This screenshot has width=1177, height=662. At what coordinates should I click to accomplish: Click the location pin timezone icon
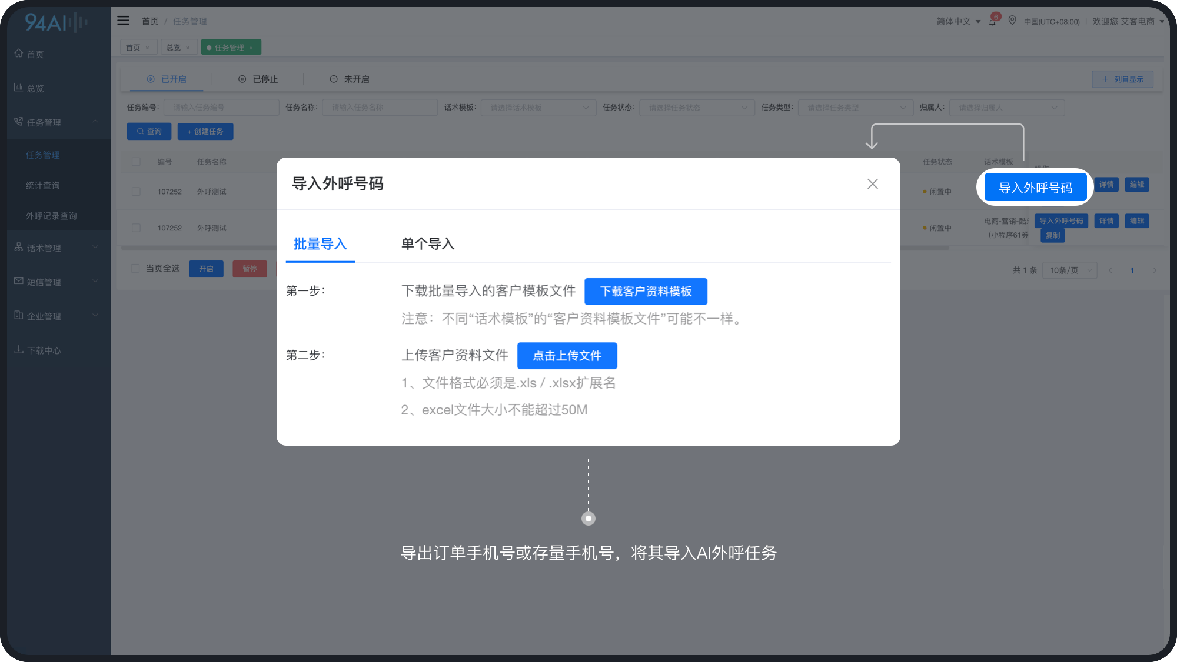1012,21
